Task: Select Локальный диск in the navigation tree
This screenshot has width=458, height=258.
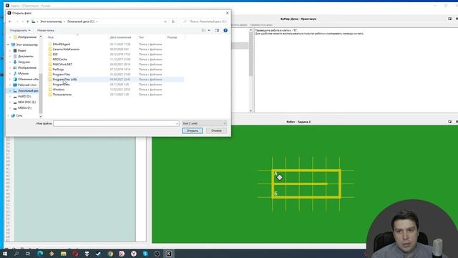Action: click(26, 91)
